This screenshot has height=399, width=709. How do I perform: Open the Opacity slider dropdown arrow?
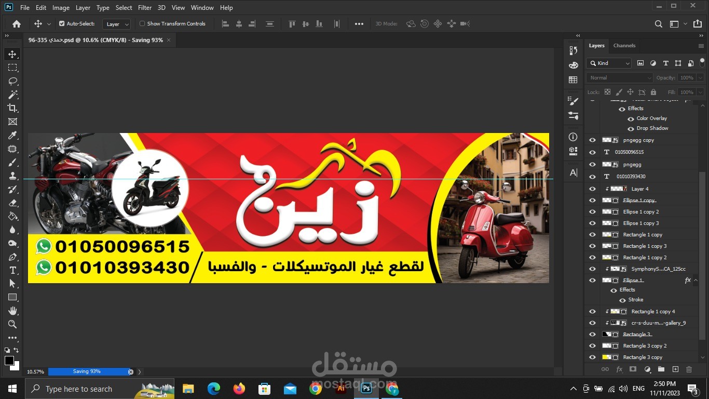point(700,78)
